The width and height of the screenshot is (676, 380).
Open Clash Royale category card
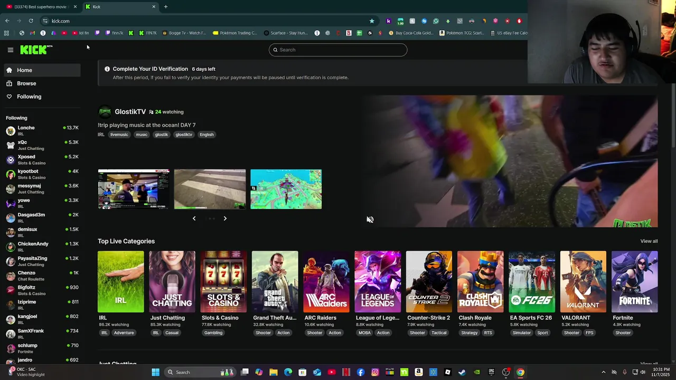click(481, 282)
